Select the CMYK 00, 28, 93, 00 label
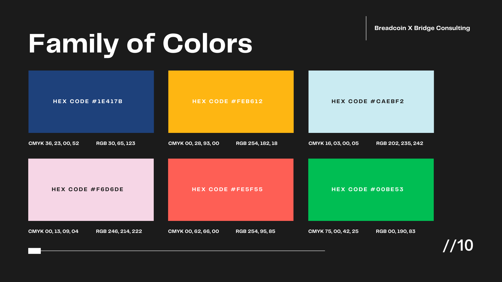Viewport: 502px width, 282px height. pyautogui.click(x=193, y=143)
